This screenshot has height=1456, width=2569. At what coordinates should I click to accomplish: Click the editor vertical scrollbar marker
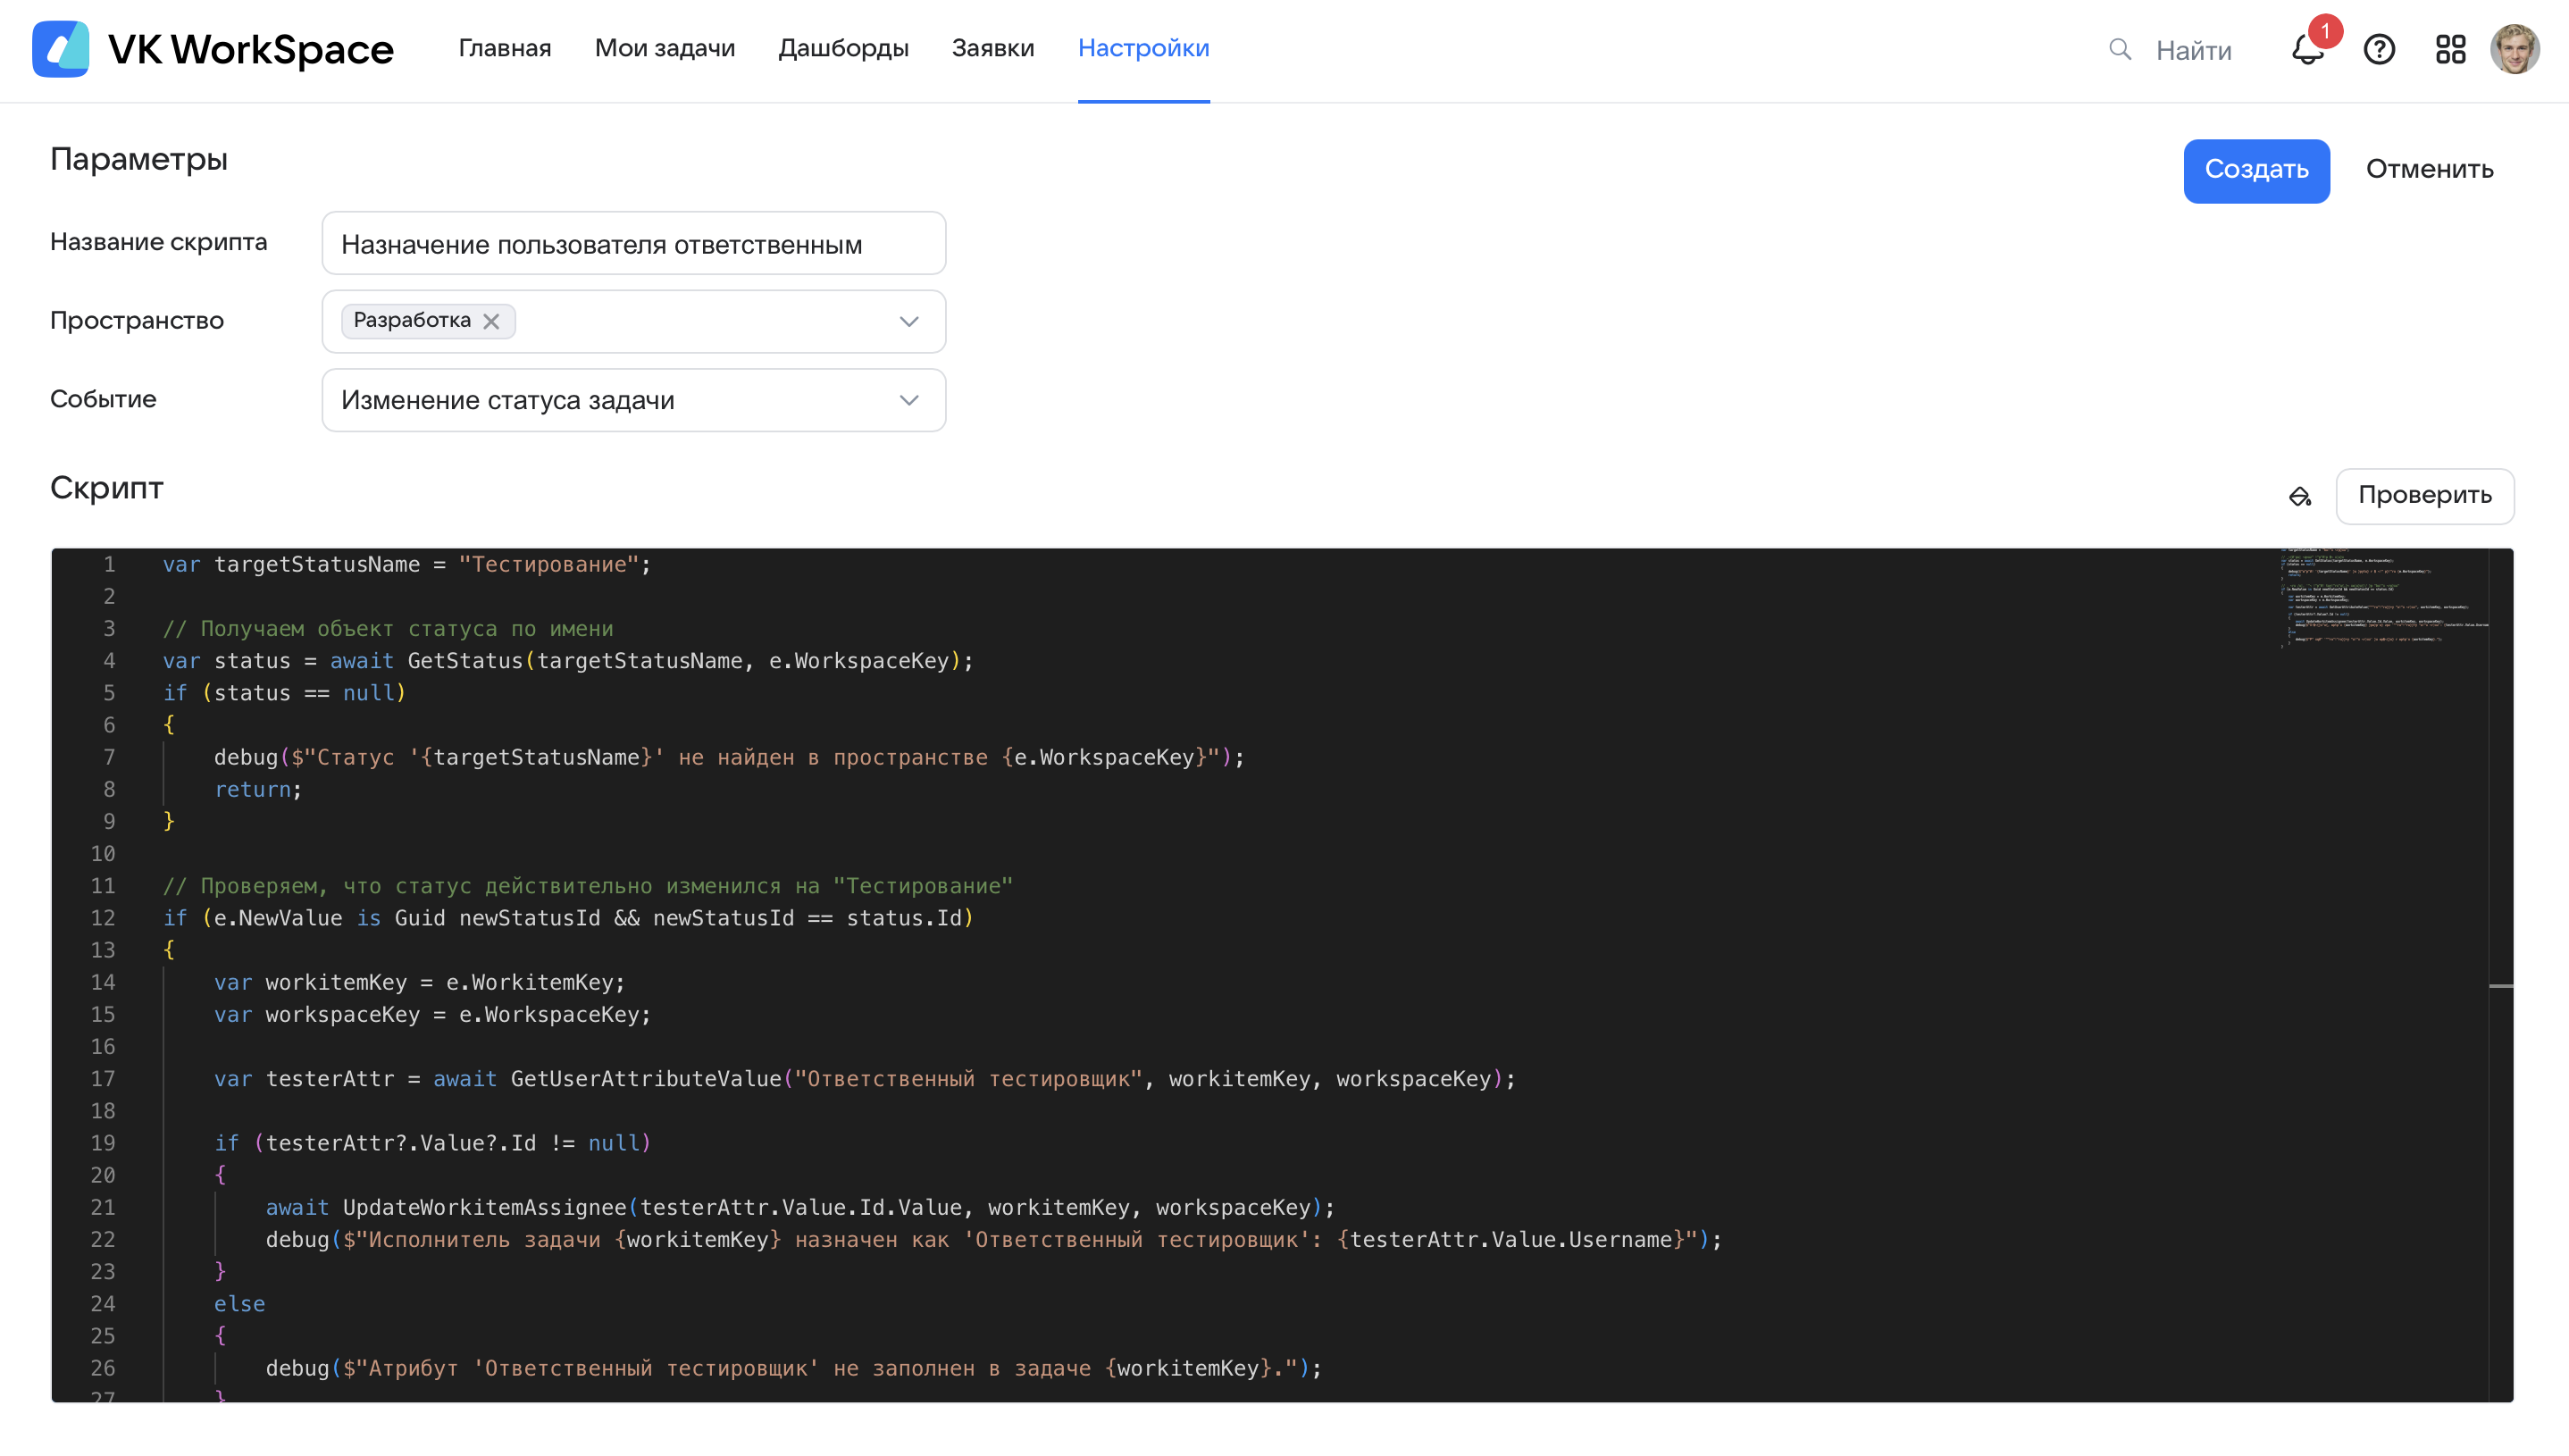point(2500,986)
